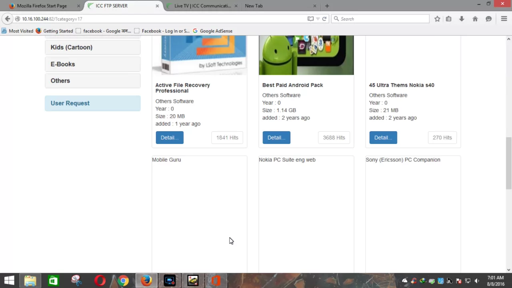The image size is (512, 288).
Task: Open the Microsoft Office taskbar icon
Action: click(216, 280)
